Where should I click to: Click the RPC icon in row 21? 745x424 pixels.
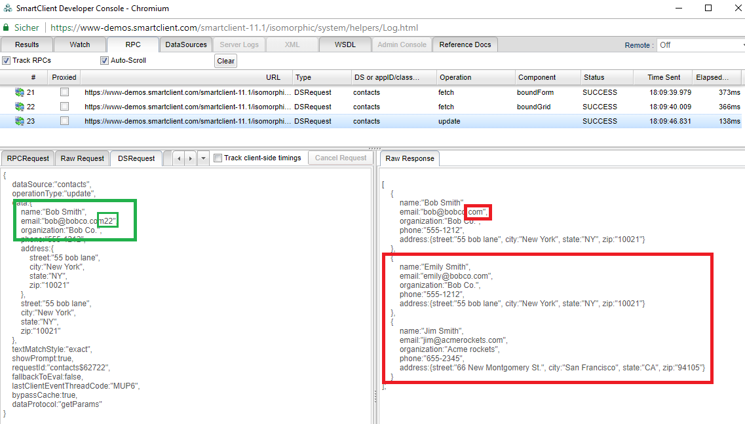tap(20, 92)
